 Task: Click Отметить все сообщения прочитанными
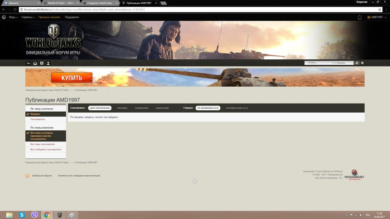coord(79,176)
